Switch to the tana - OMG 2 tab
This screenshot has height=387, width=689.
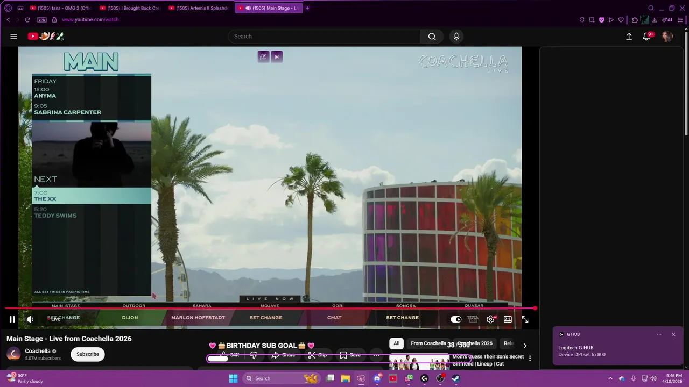click(x=60, y=8)
